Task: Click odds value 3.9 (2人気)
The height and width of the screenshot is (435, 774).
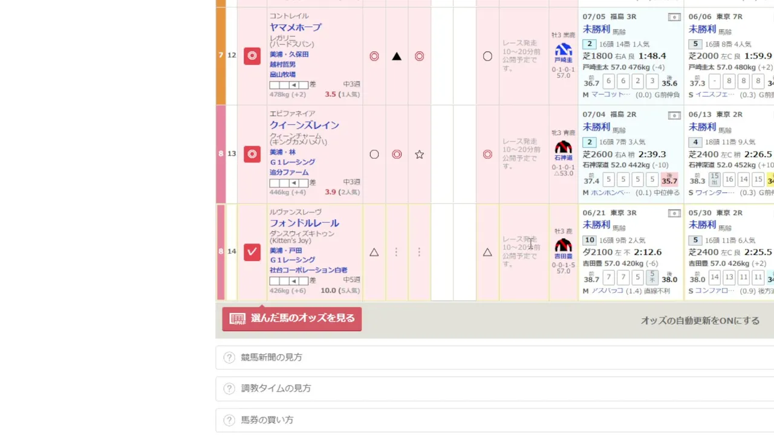Action: [342, 192]
